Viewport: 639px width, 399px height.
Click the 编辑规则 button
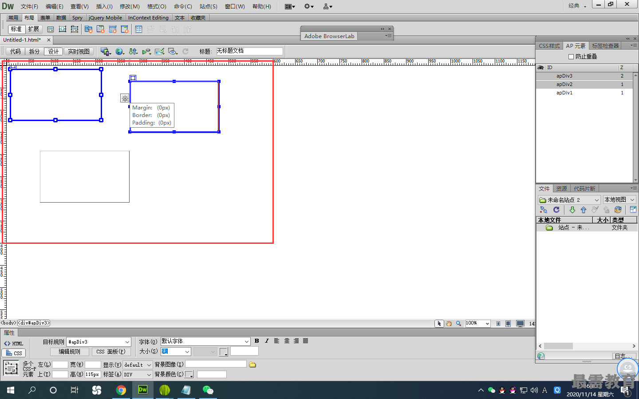tap(70, 352)
